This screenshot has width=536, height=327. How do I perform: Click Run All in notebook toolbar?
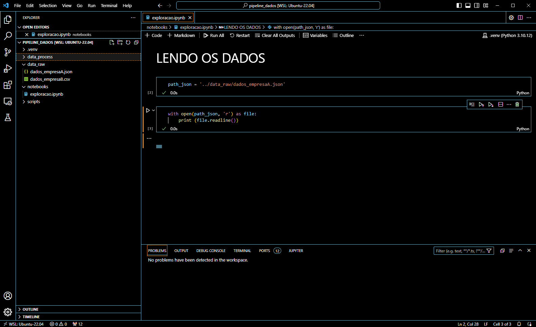point(214,35)
